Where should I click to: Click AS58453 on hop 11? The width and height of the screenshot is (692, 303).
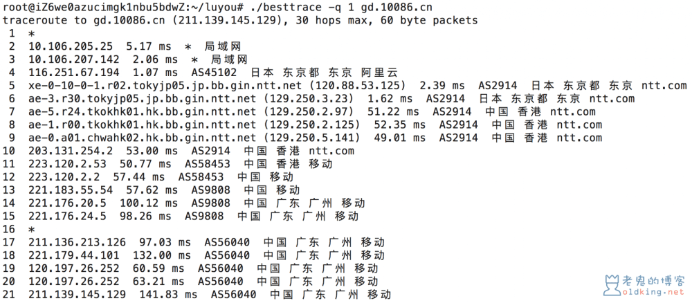(208, 164)
